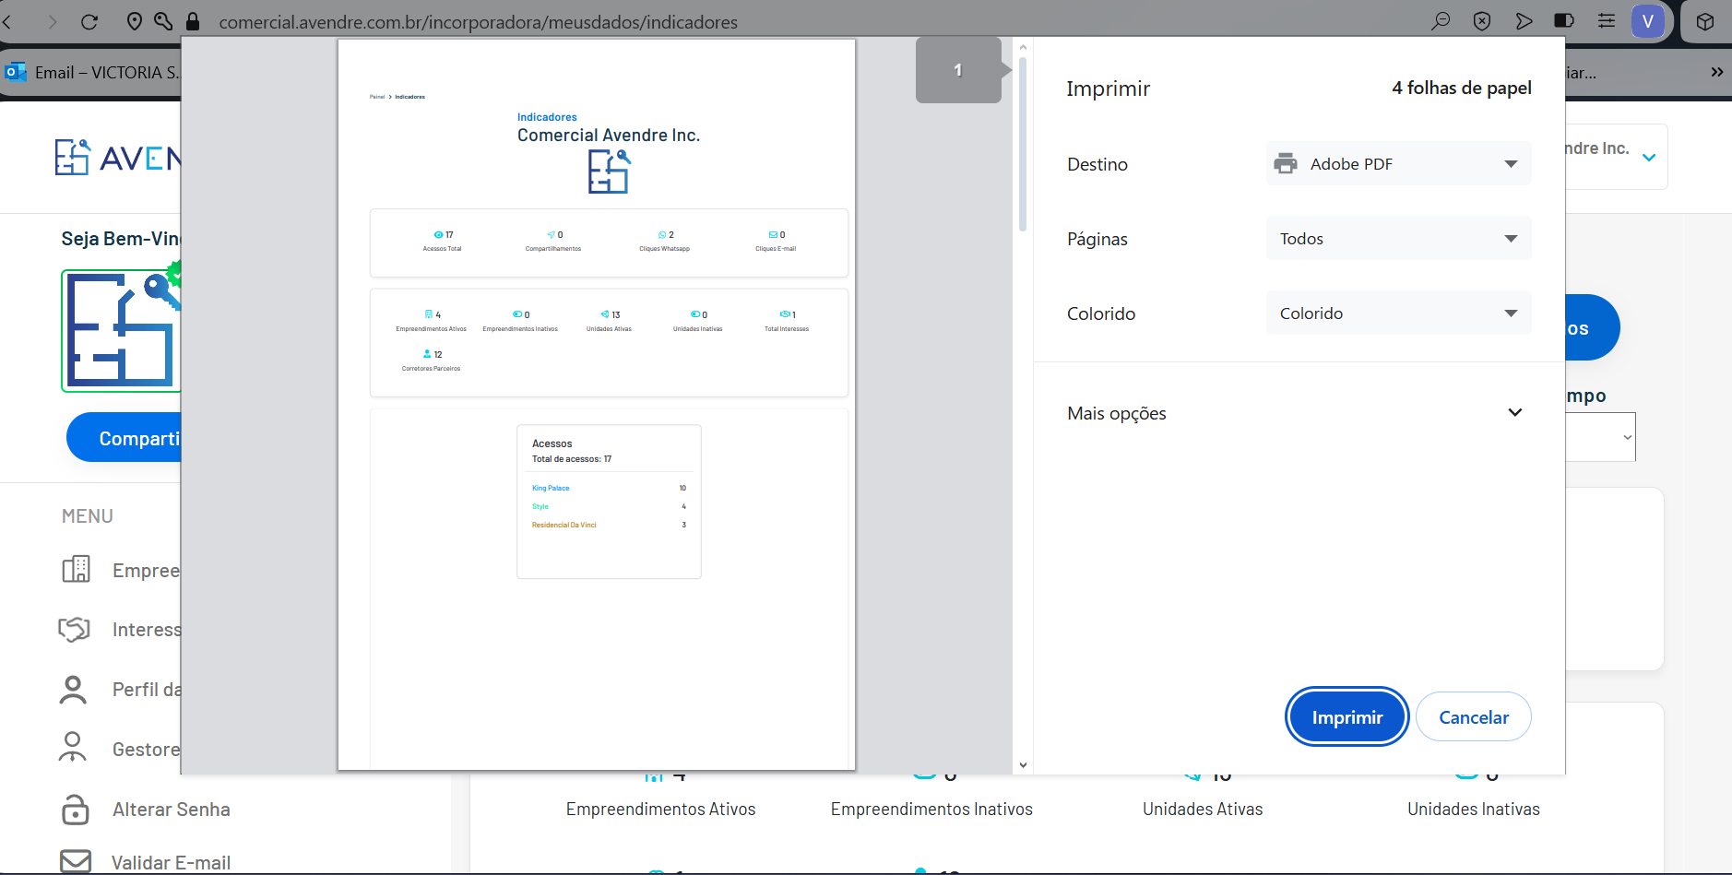Click 'Empreendimentos Inativos' label on page
Image resolution: width=1732 pixels, height=875 pixels.
[931, 809]
